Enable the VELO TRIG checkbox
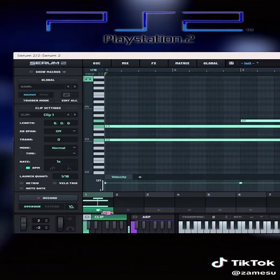 55,183
